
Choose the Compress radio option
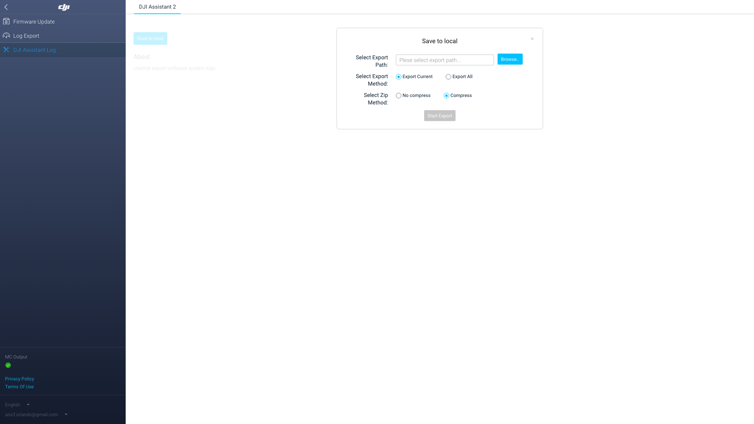click(446, 95)
